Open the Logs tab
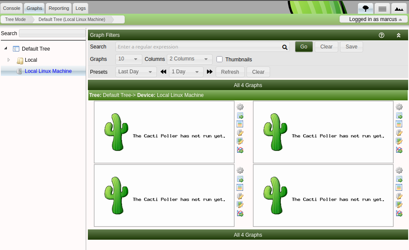The image size is (409, 250). click(x=81, y=8)
